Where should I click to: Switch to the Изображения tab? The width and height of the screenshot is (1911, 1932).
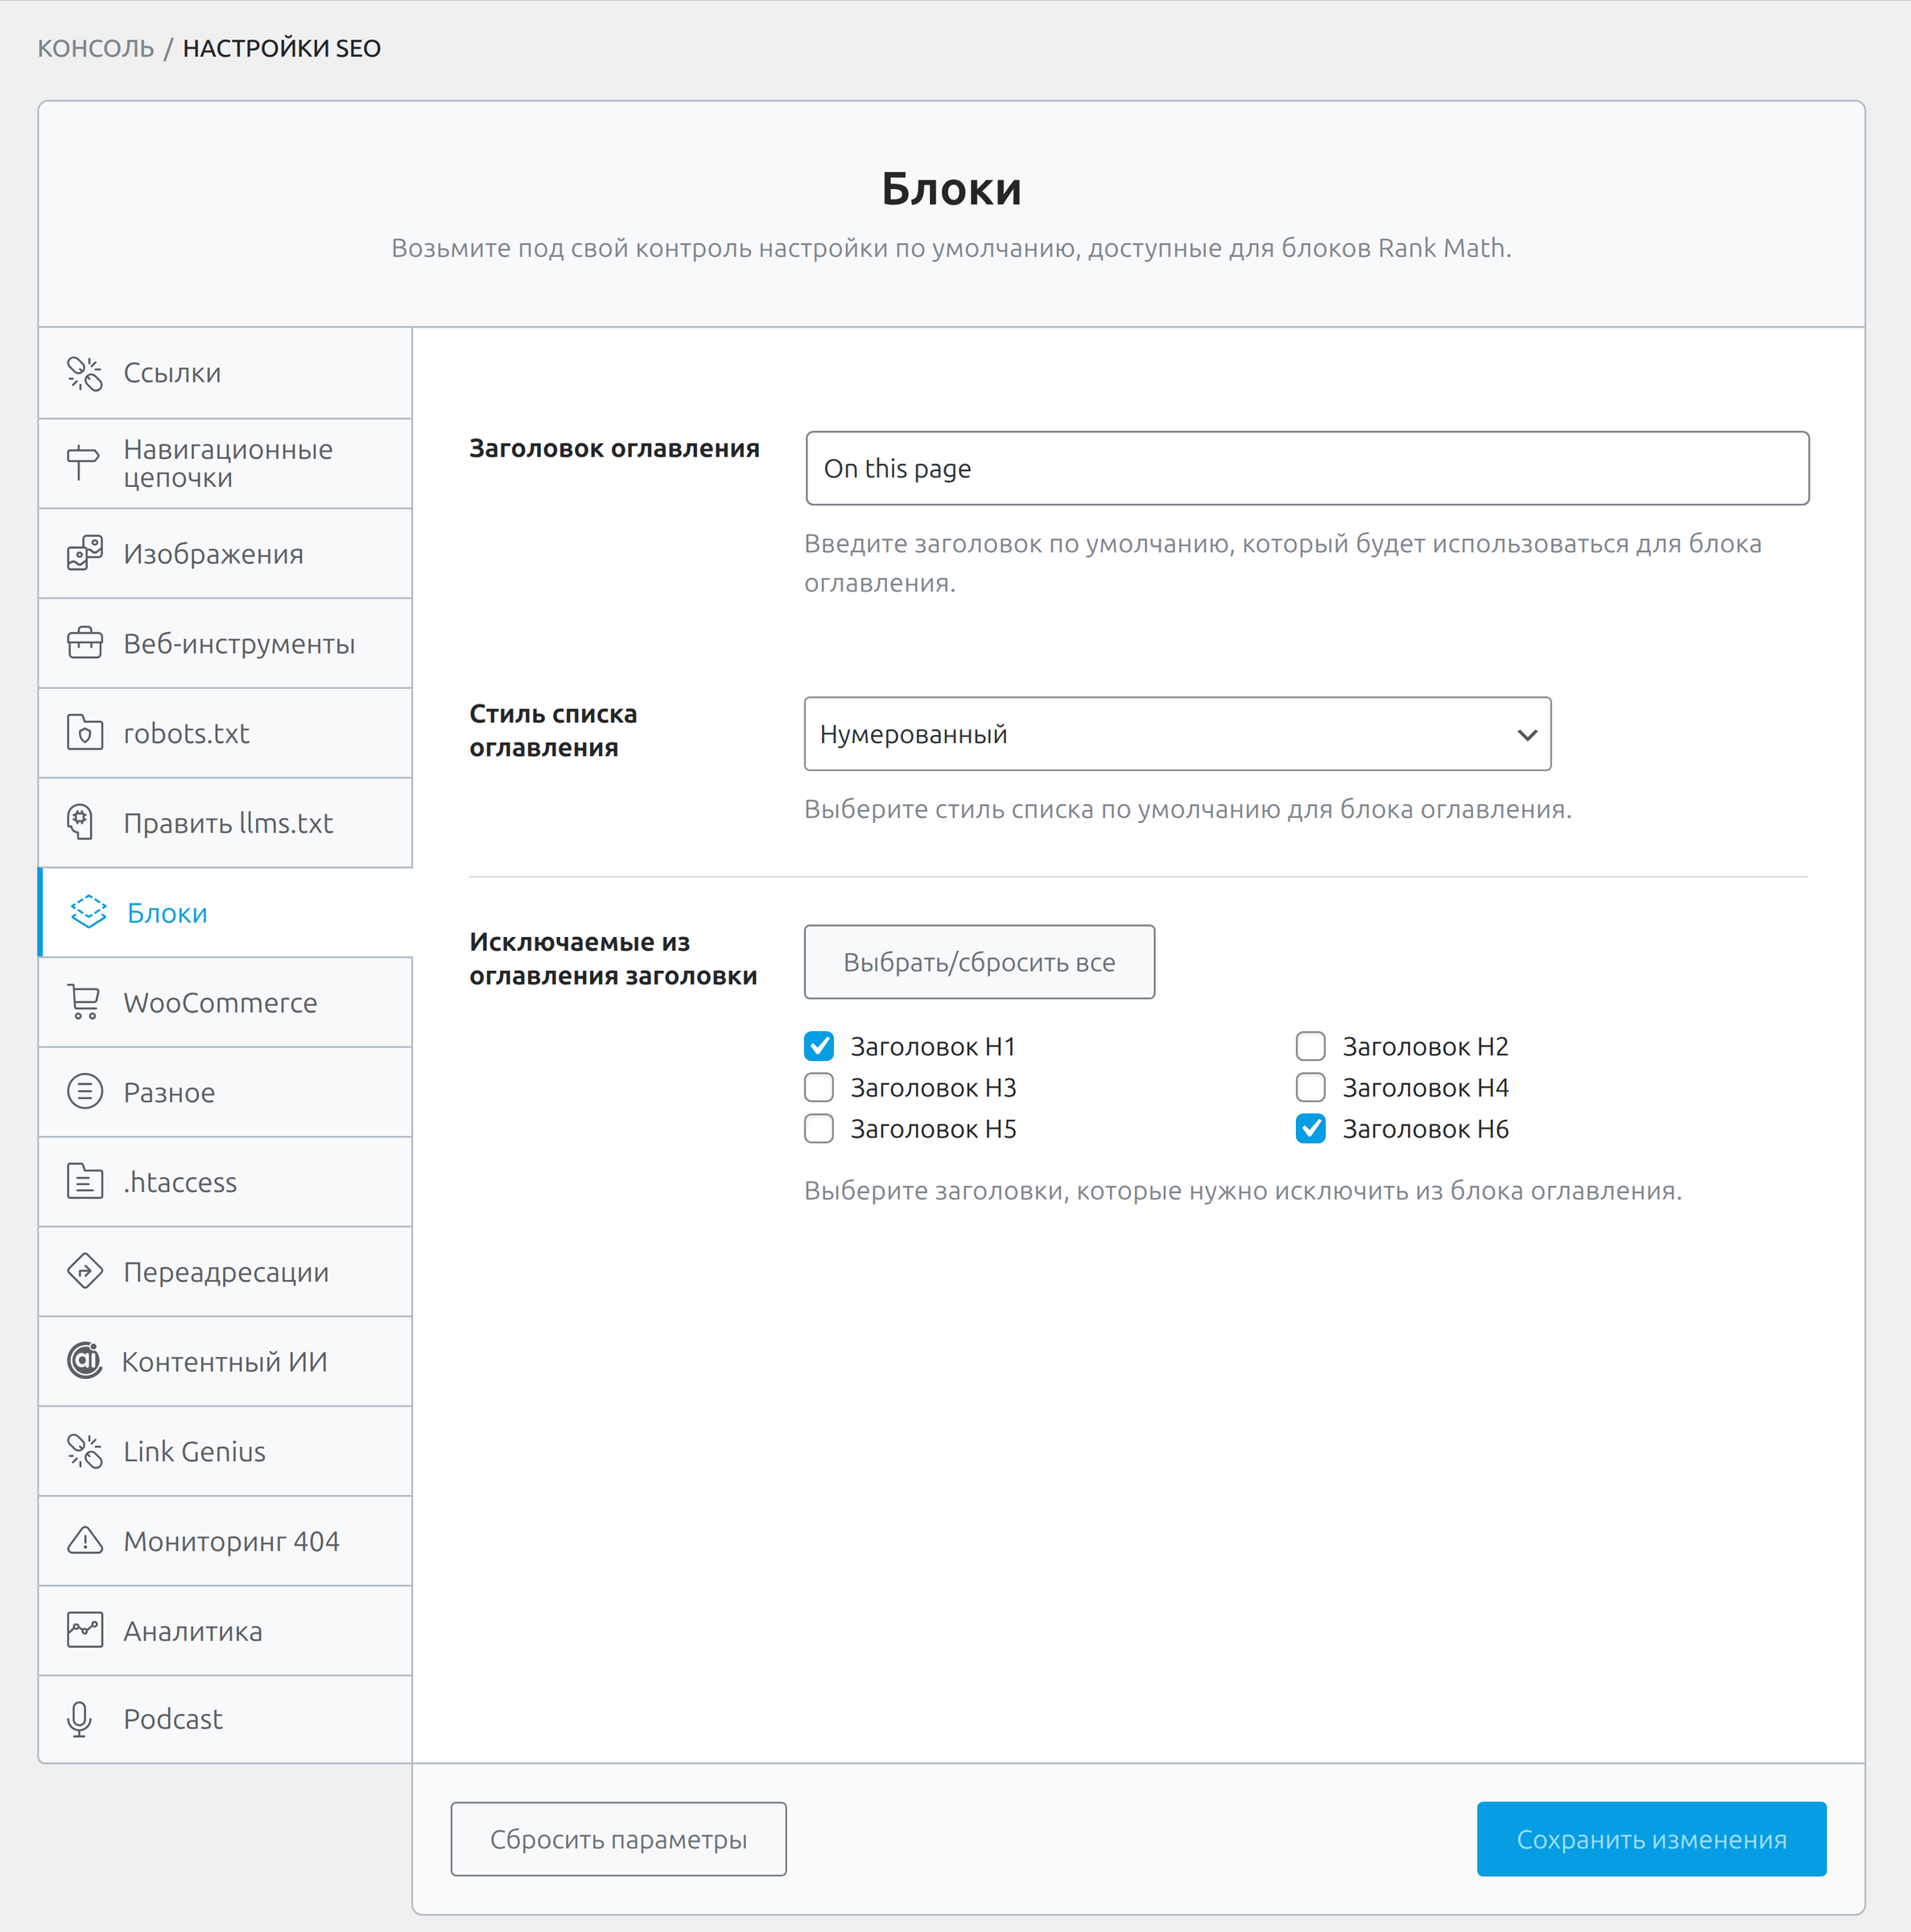coord(225,553)
